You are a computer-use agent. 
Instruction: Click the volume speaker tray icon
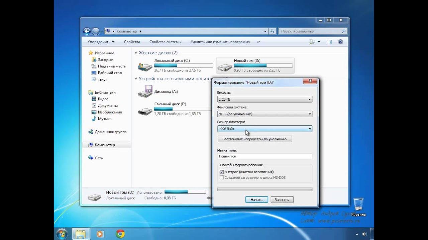tap(364, 234)
